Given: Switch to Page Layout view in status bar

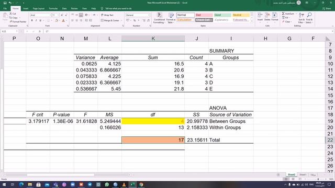Looking at the screenshot, I should click(293, 179).
